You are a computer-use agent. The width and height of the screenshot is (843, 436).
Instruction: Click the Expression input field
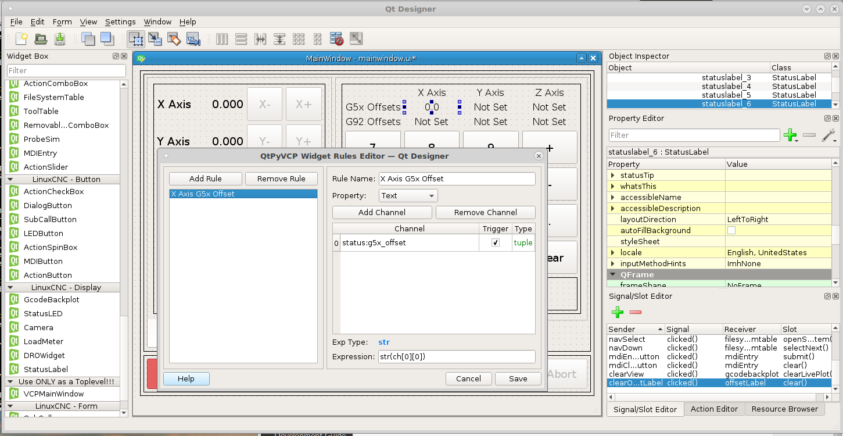point(457,357)
